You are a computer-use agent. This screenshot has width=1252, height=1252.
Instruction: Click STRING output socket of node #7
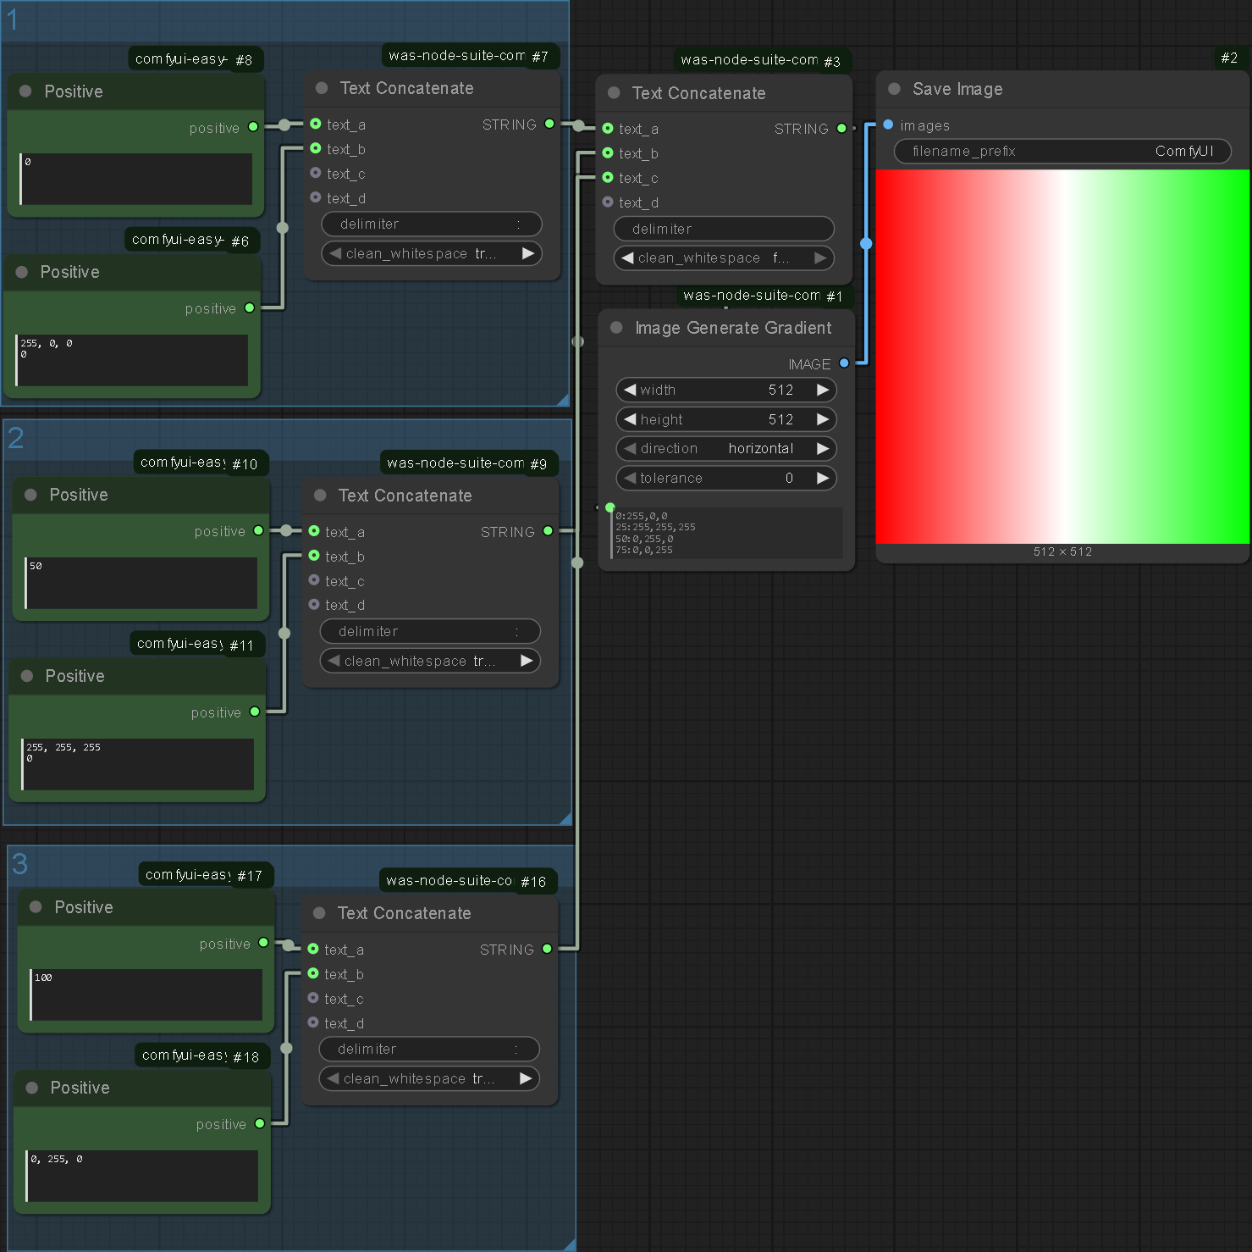coord(549,124)
